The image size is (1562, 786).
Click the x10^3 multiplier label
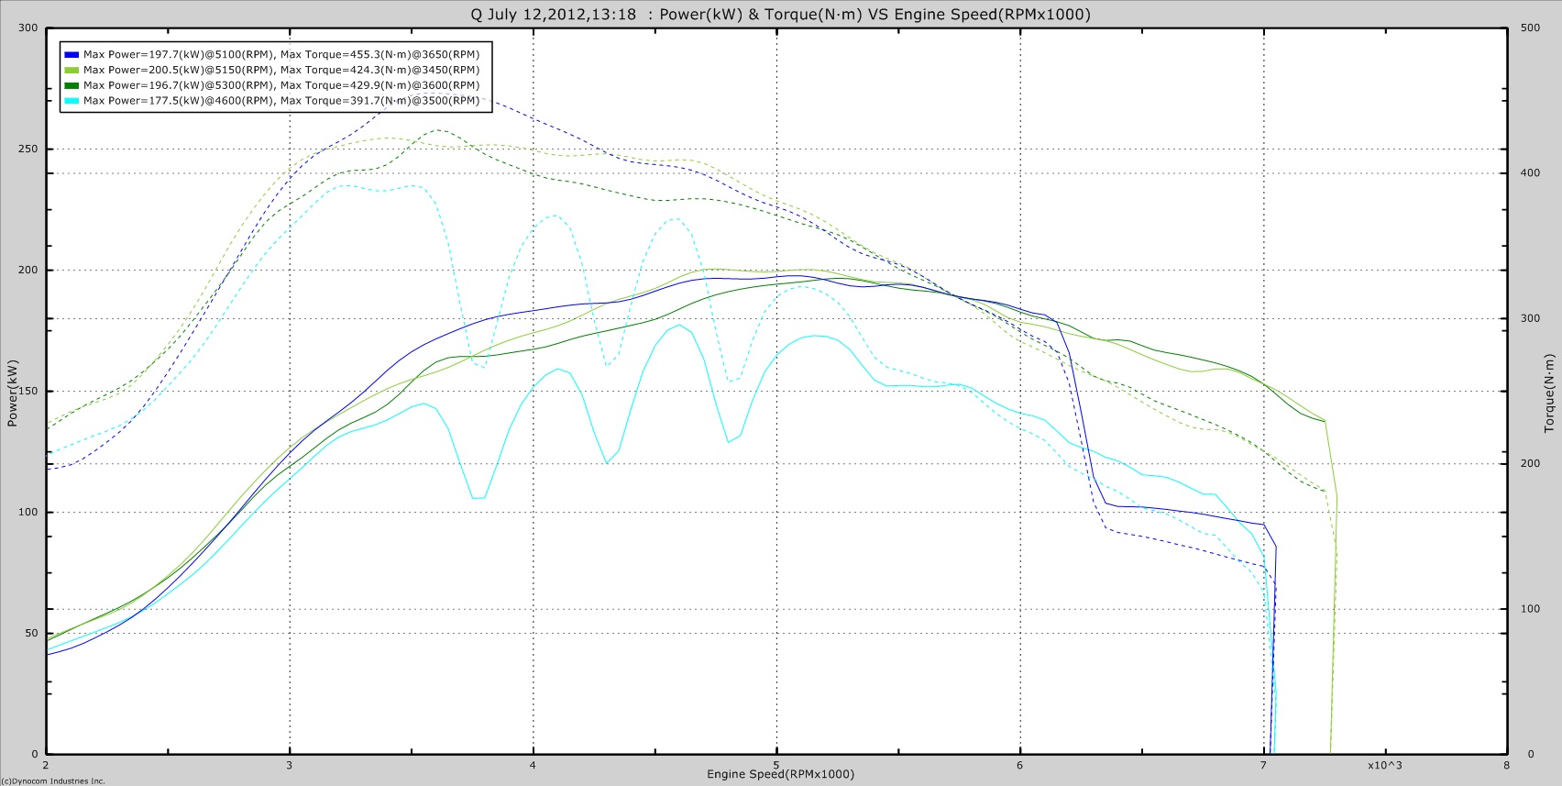pyautogui.click(x=1384, y=765)
